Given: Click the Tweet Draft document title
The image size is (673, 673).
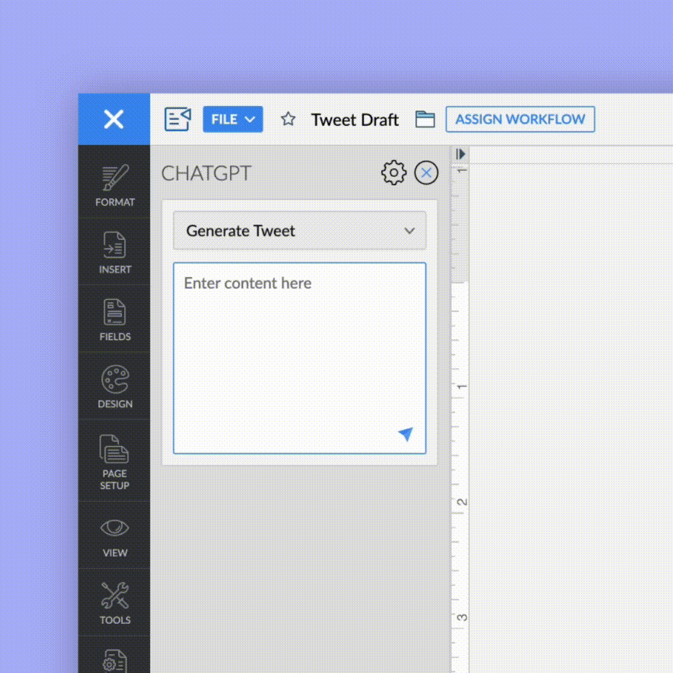Looking at the screenshot, I should pos(355,120).
